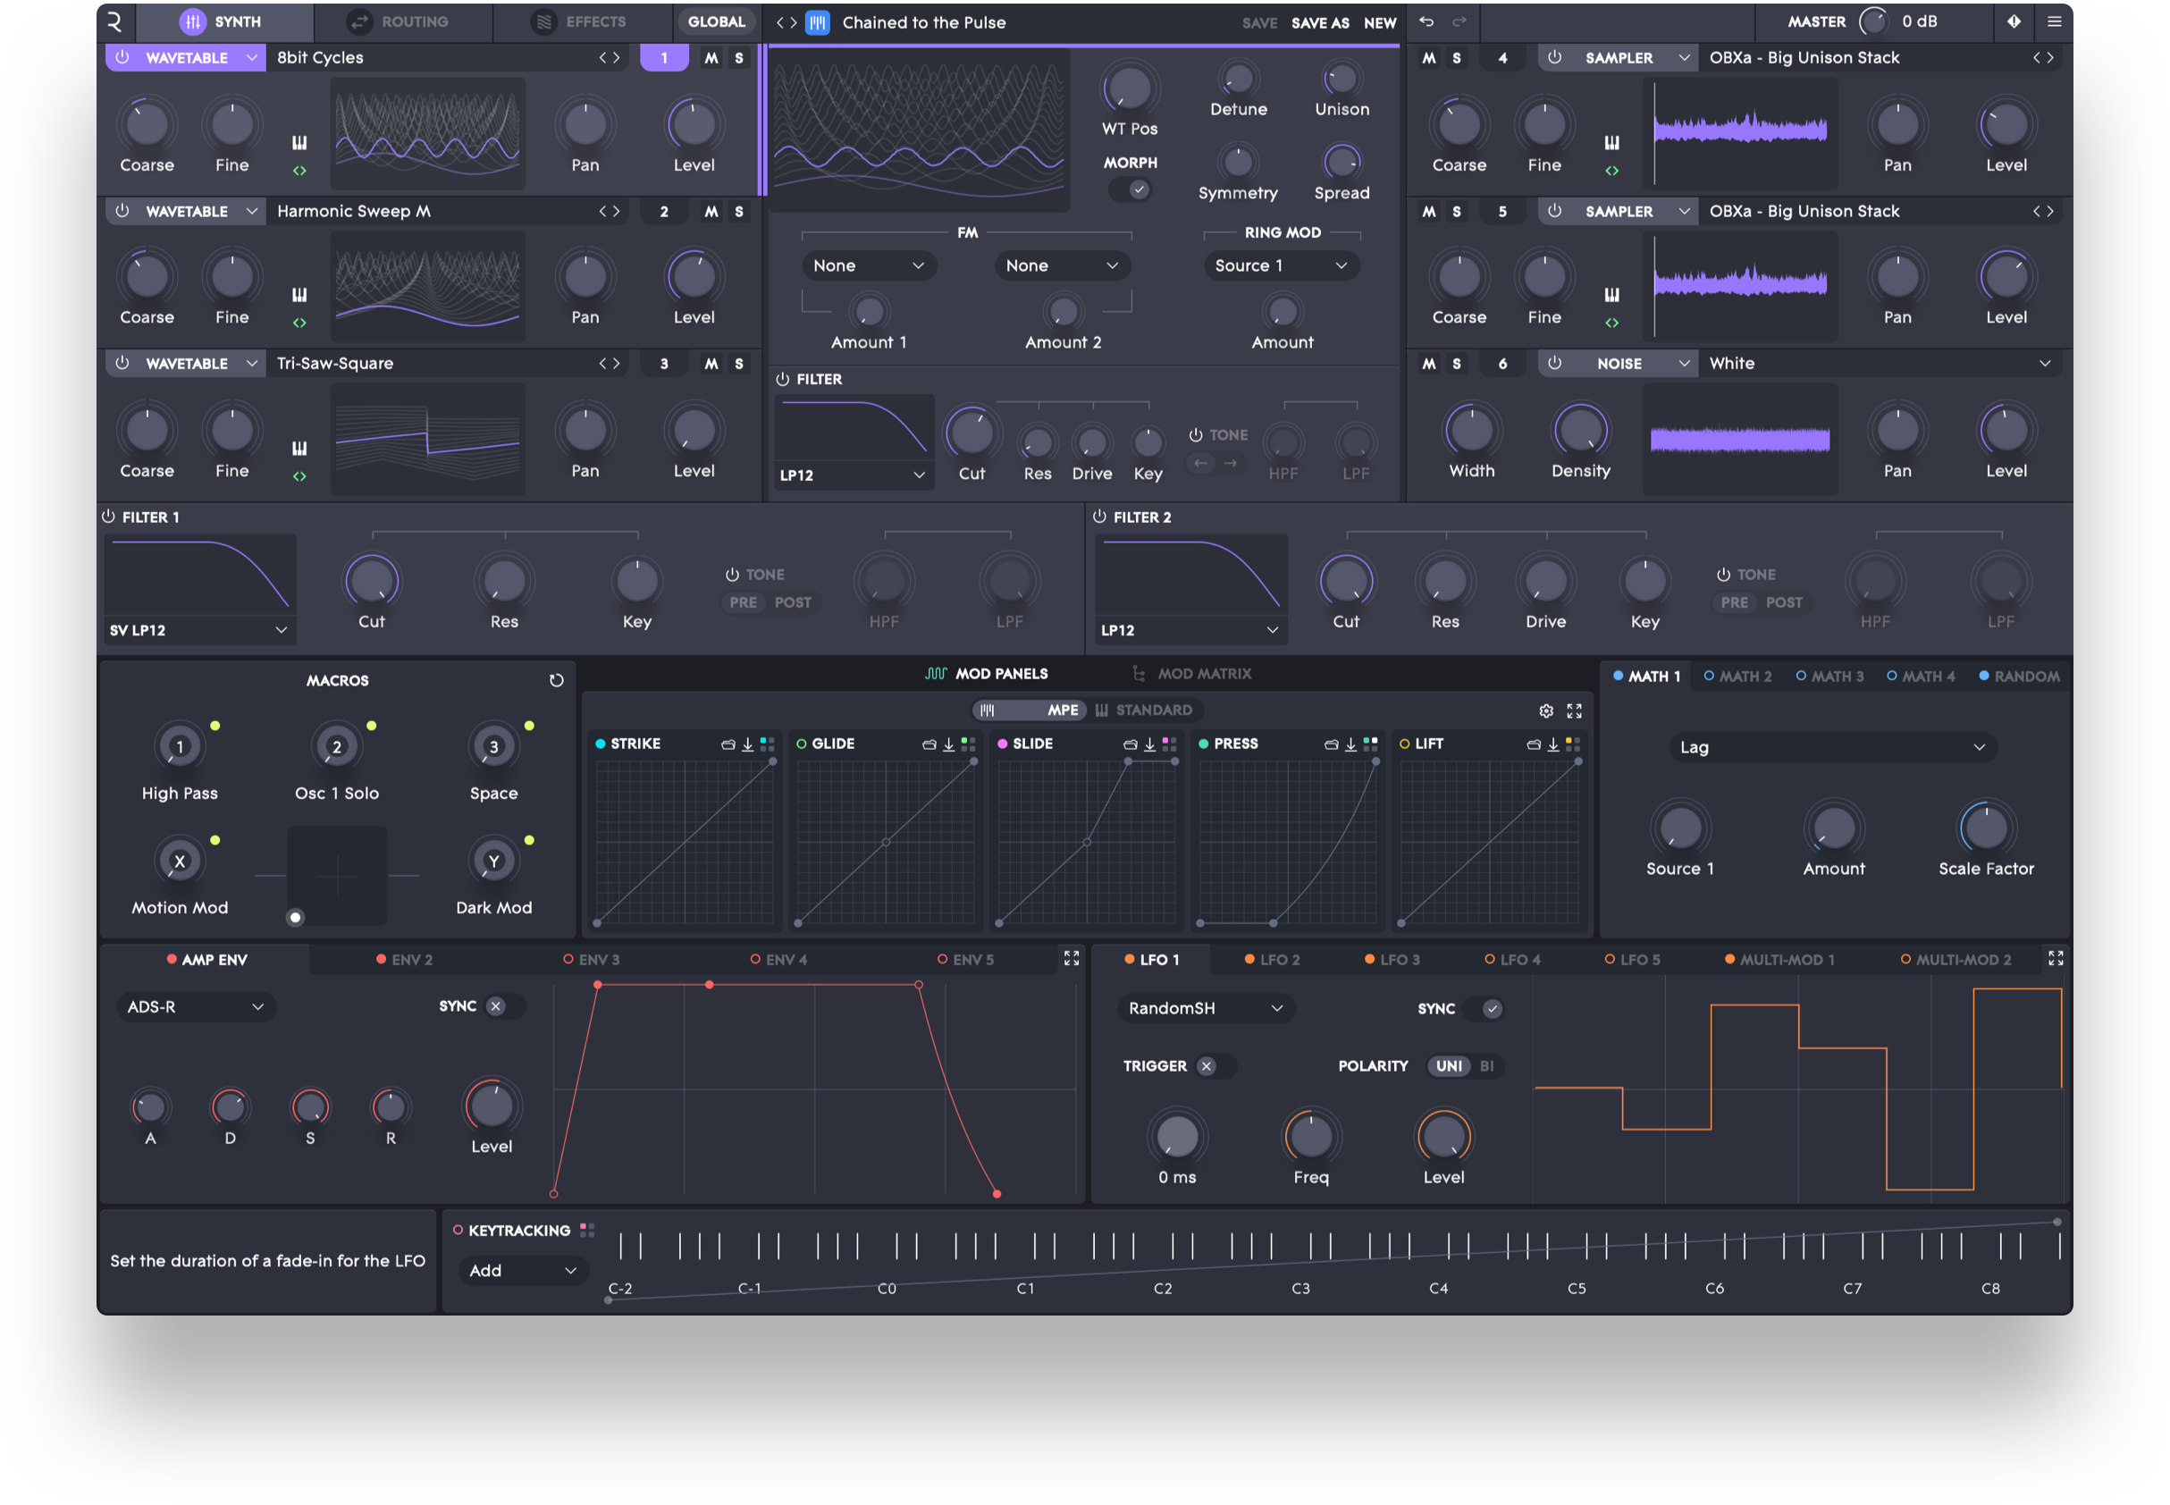Click the keyboard icon on oscillator 1
2170x1505 pixels.
coord(299,142)
